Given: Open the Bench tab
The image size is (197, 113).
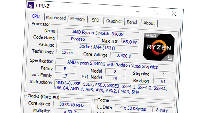Looking at the screenshot, I should tap(133, 22).
